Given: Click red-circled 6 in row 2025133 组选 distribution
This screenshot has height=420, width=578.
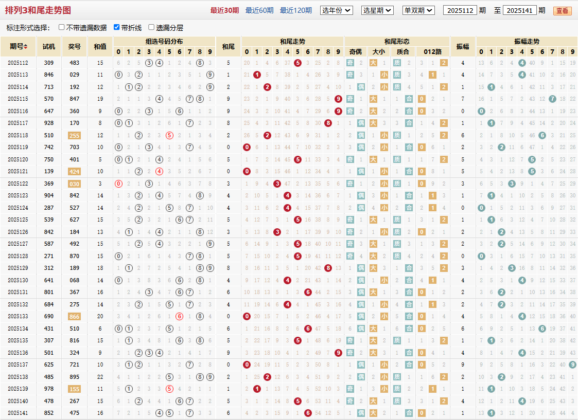Looking at the screenshot, I should point(180,317).
